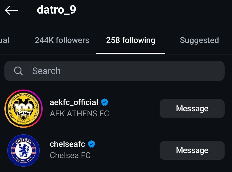Open the Chelsea crest profile picture
The image size is (232, 172).
pyautogui.click(x=24, y=150)
